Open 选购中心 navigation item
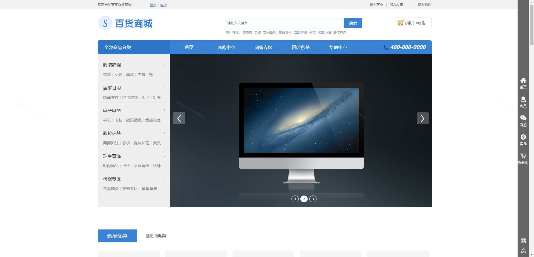 click(226, 47)
